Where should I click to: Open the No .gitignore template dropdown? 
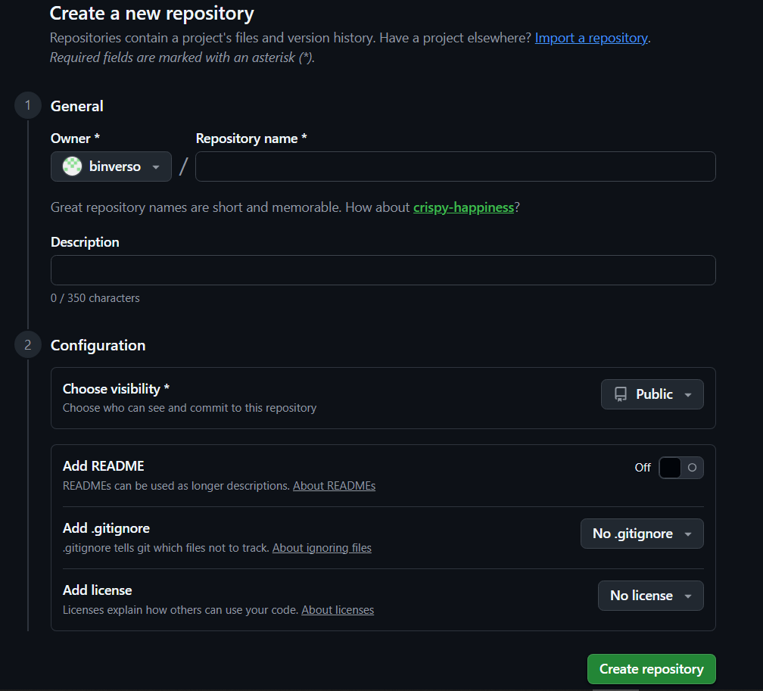pyautogui.click(x=642, y=534)
